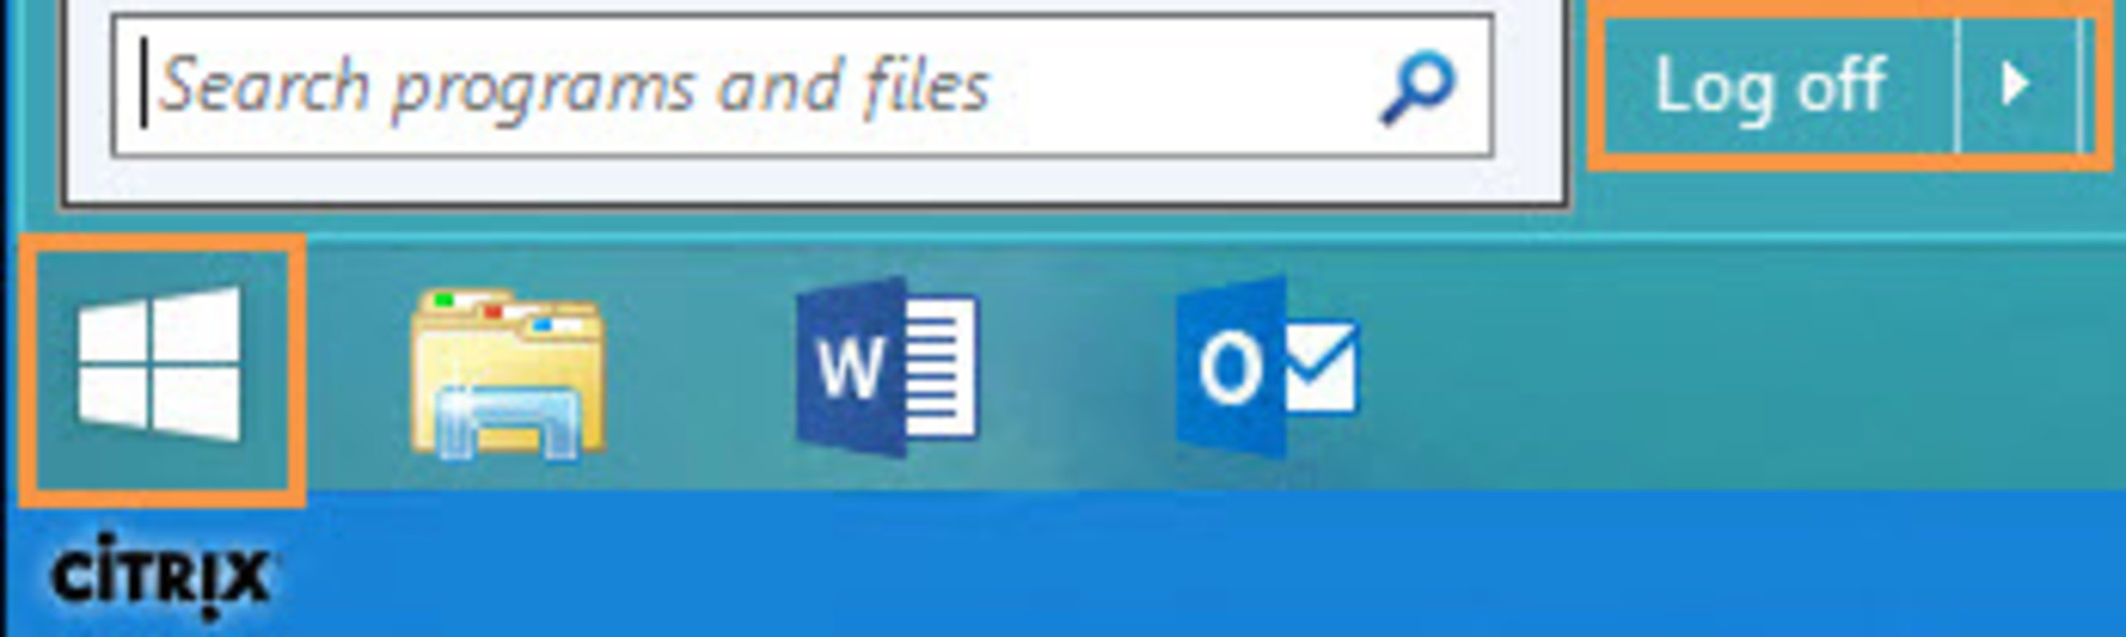Screen dimensions: 2126x637
Task: Click the magnifying glass search icon
Action: click(x=1417, y=88)
